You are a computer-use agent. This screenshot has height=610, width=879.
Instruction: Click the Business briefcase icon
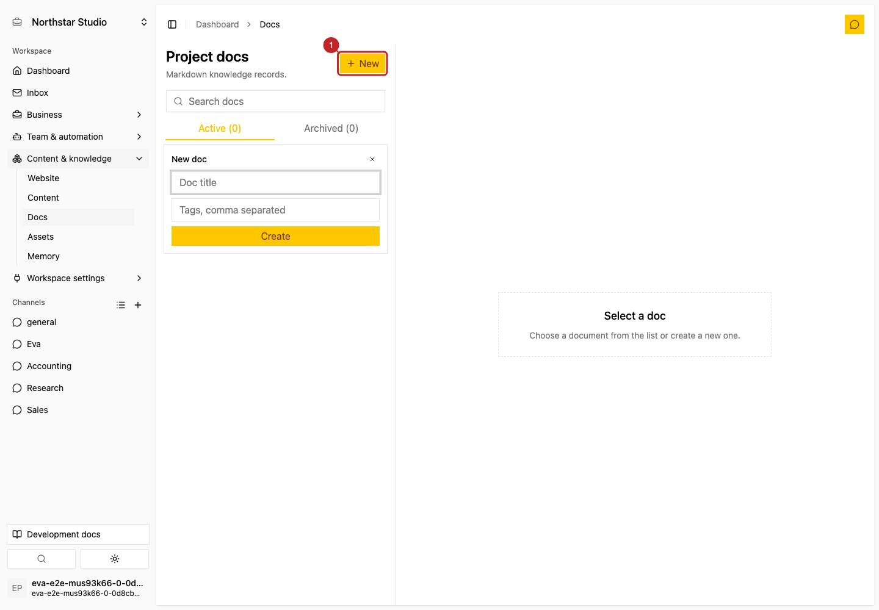coord(17,115)
